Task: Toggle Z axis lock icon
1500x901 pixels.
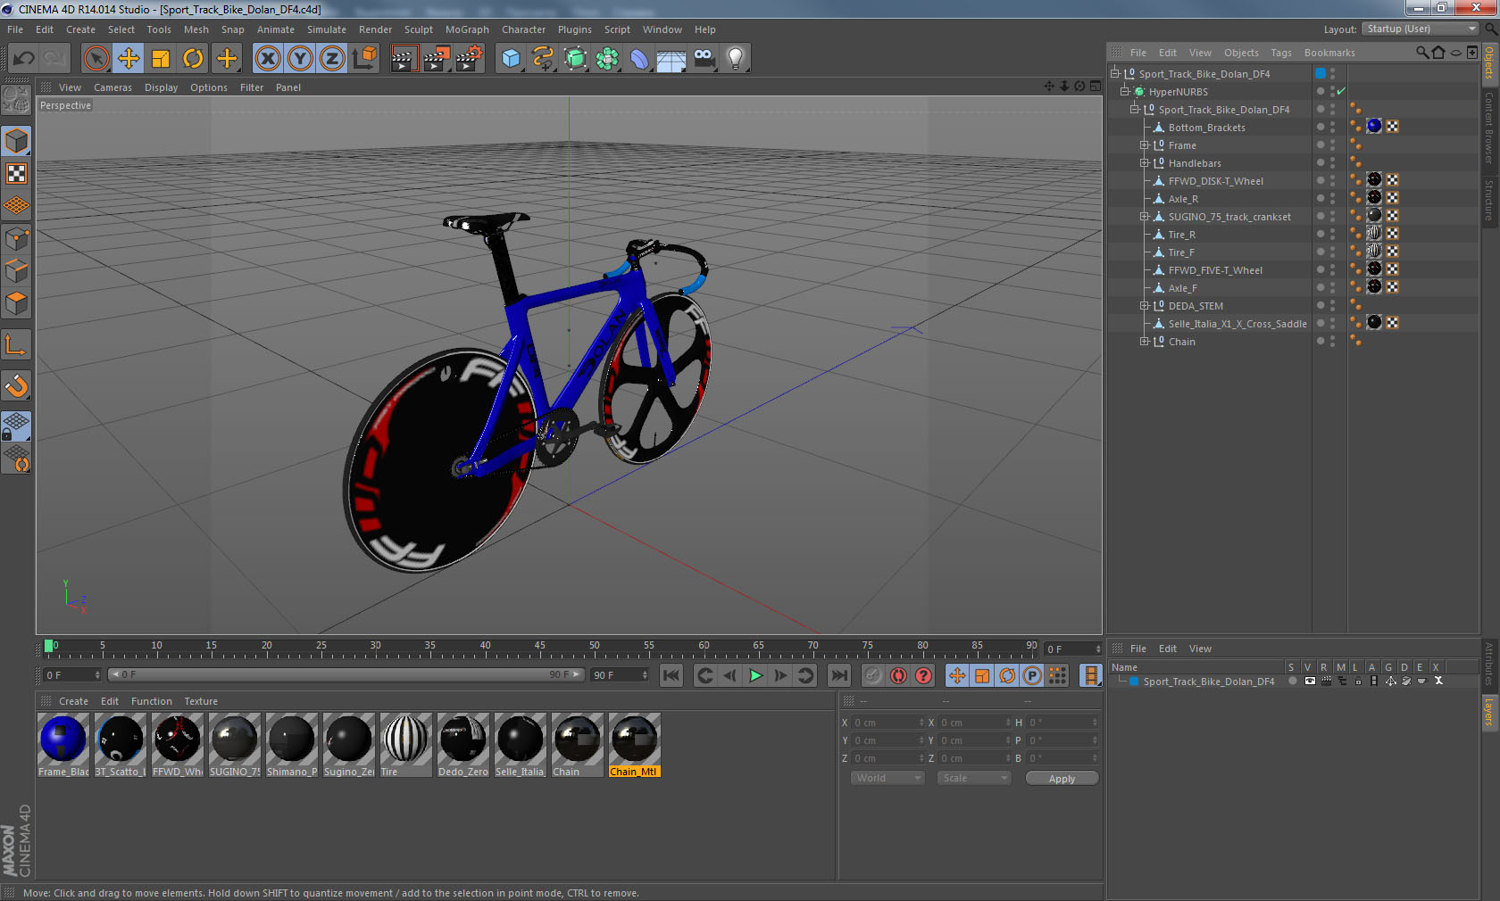Action: coord(332,59)
